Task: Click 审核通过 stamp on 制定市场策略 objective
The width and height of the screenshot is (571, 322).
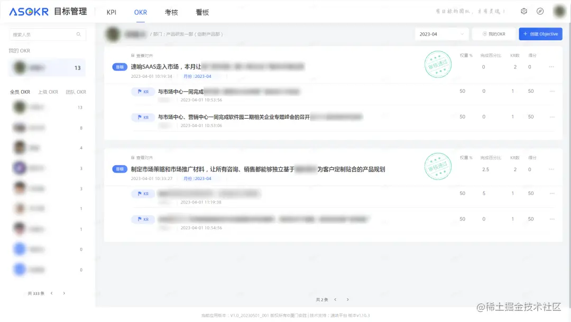Action: pos(438,166)
